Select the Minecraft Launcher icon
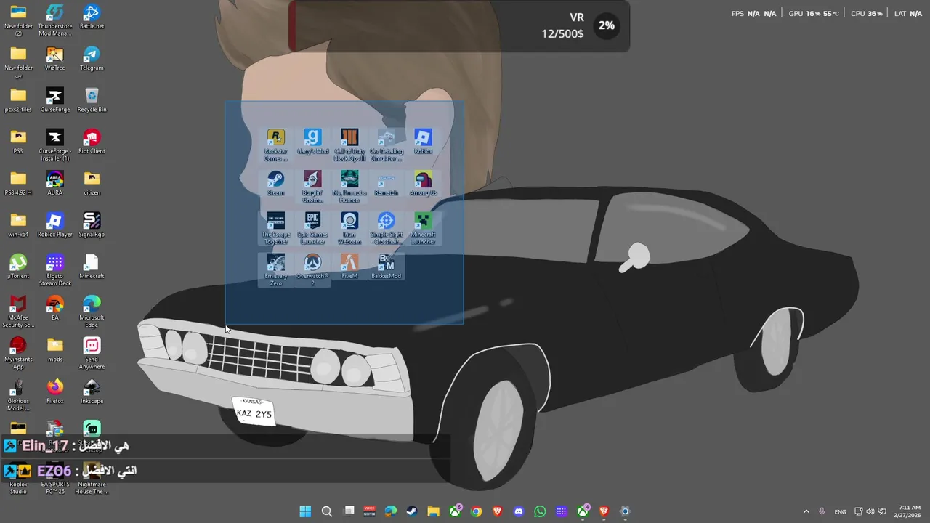The height and width of the screenshot is (523, 930). (423, 228)
